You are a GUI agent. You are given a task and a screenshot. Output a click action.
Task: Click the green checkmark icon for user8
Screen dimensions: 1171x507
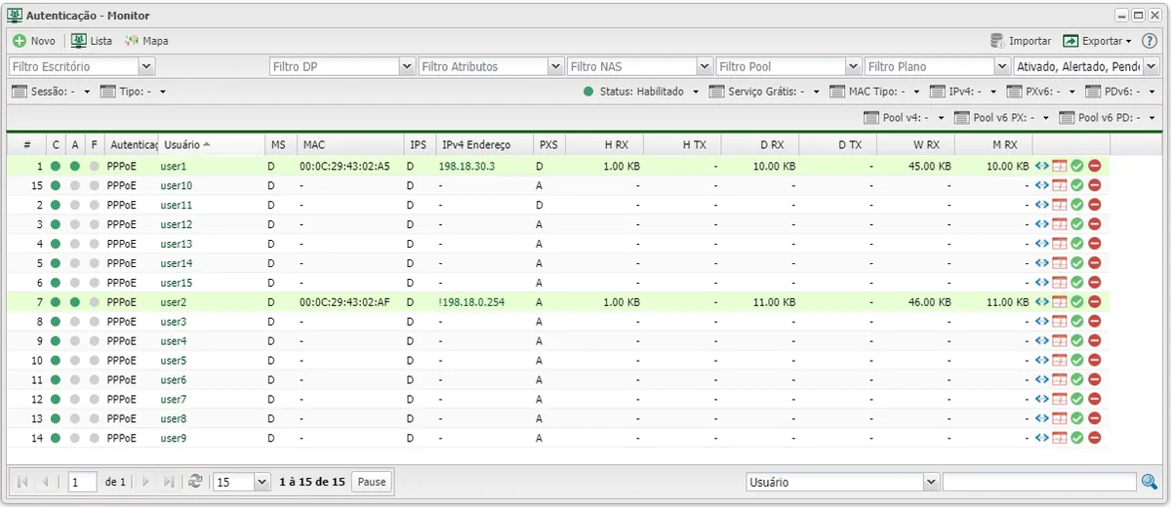(x=1077, y=418)
